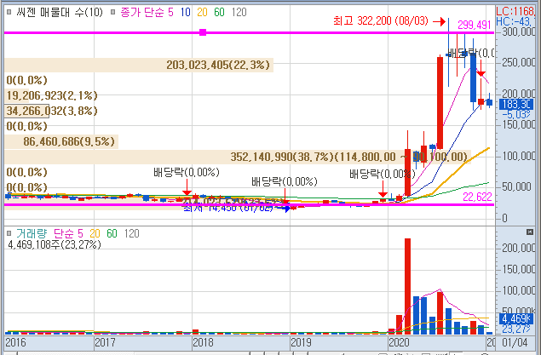Click the LC:1168 readout
The image size is (541, 355).
(x=515, y=11)
